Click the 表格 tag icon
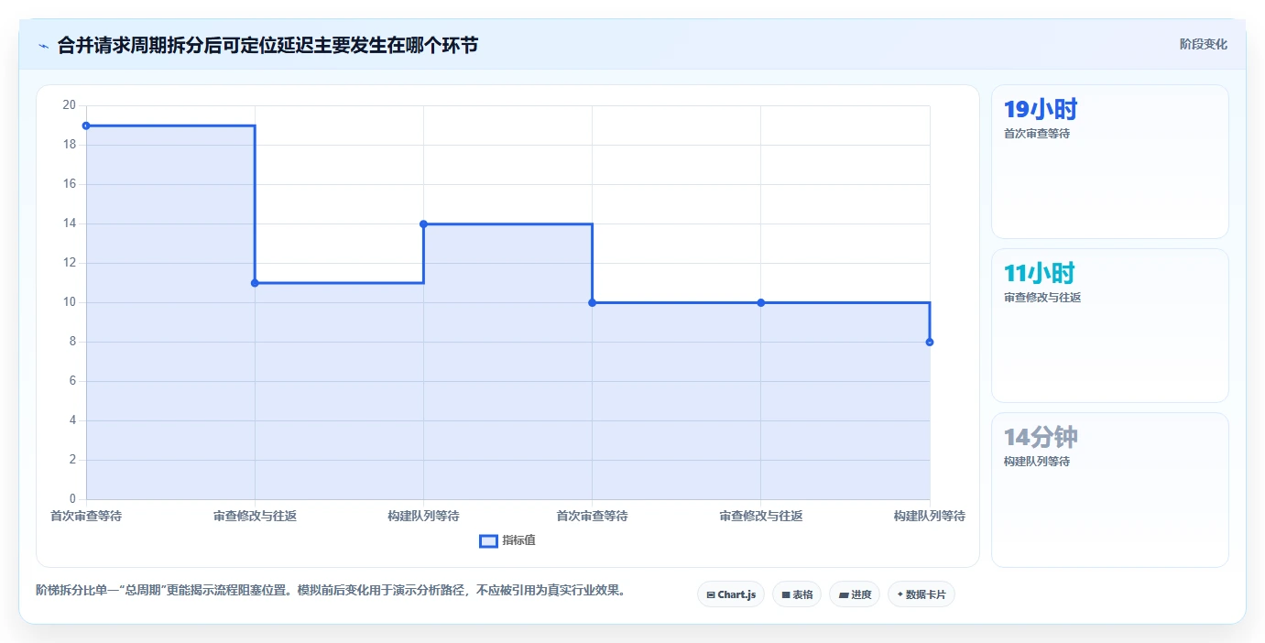 786,595
